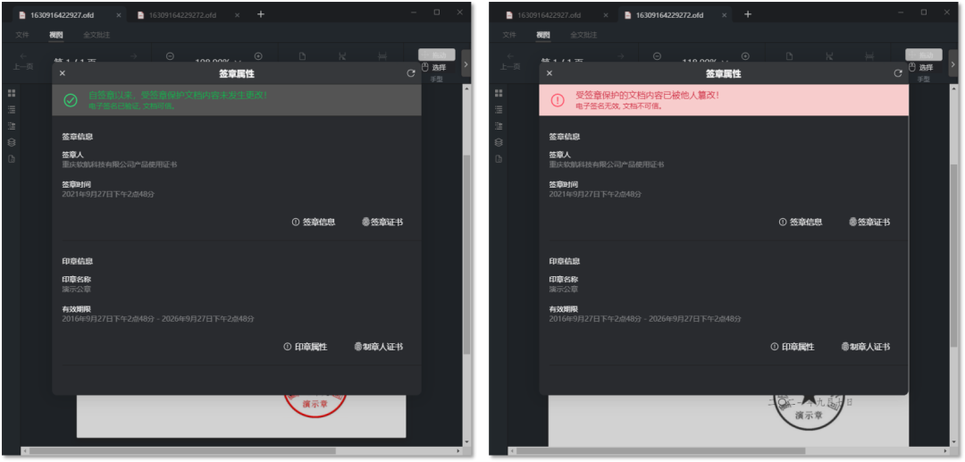Select fit-page icon in left window toolbar

(x=342, y=56)
